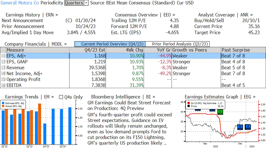Click the General Motors Co title link
The width and height of the screenshot is (266, 149).
tap(20, 3)
